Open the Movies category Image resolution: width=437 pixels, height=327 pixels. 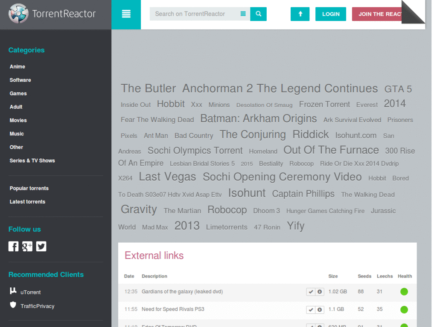[x=18, y=120]
